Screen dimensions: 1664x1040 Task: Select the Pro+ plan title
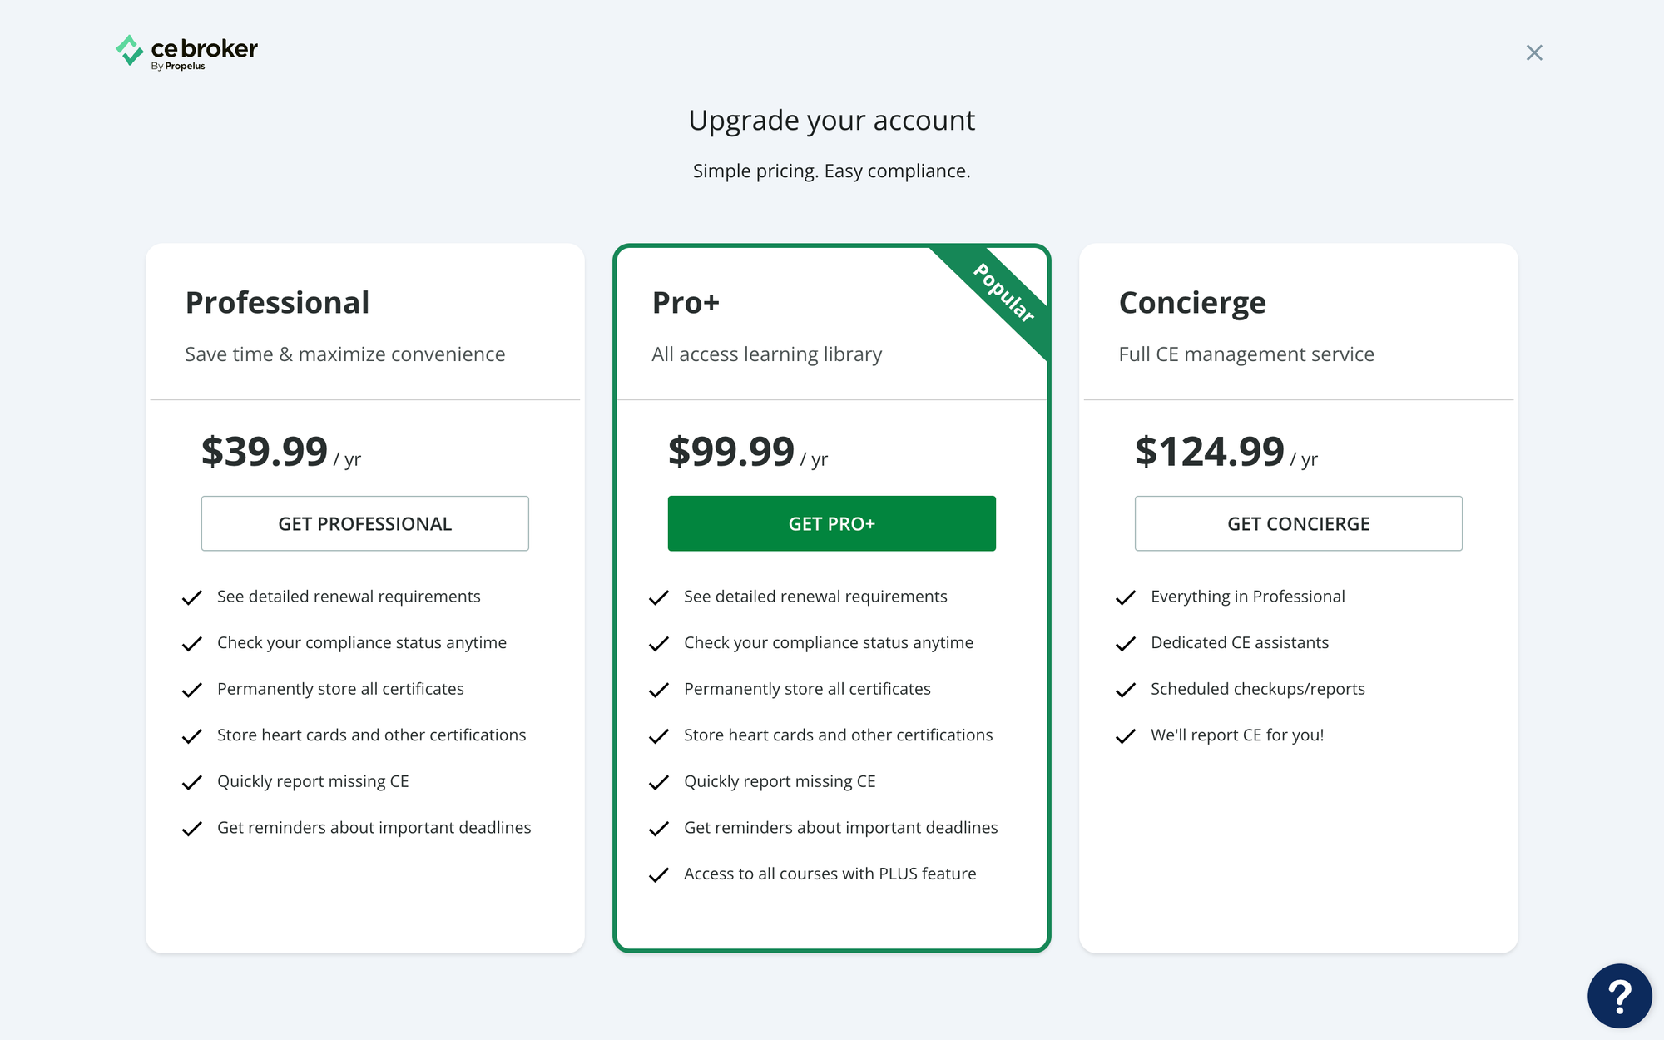(686, 302)
